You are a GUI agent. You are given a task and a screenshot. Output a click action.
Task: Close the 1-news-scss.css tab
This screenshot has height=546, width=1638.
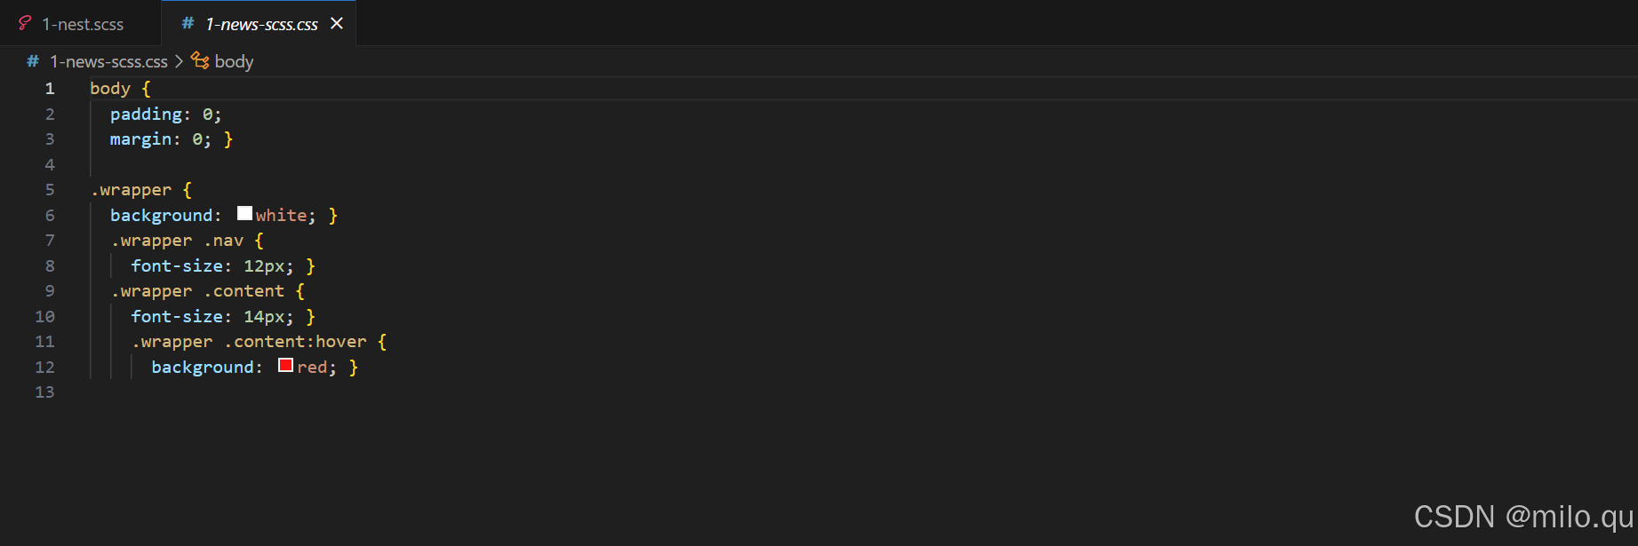point(337,24)
